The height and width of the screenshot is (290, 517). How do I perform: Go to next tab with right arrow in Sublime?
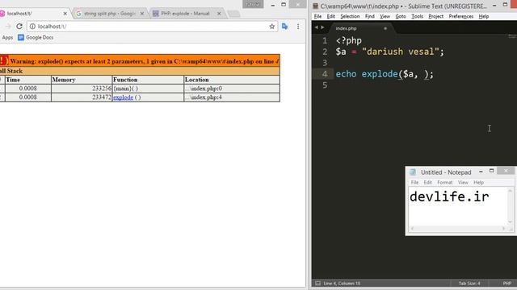(x=322, y=27)
